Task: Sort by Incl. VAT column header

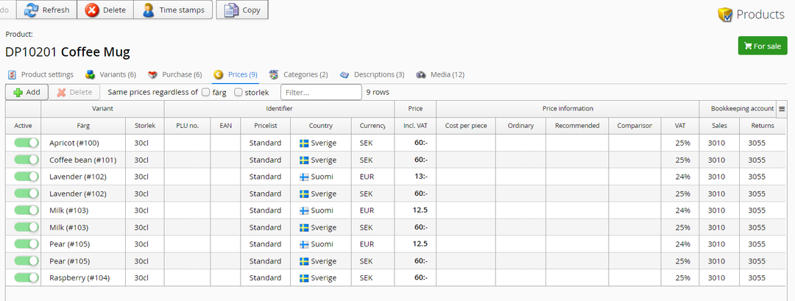Action: click(x=415, y=126)
